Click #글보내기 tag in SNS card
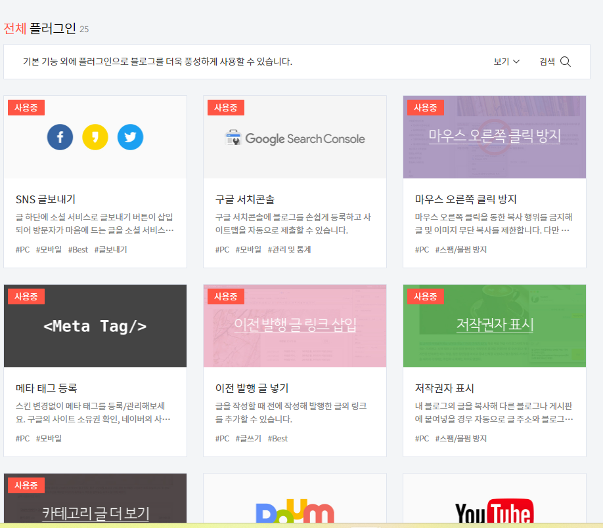 [111, 250]
